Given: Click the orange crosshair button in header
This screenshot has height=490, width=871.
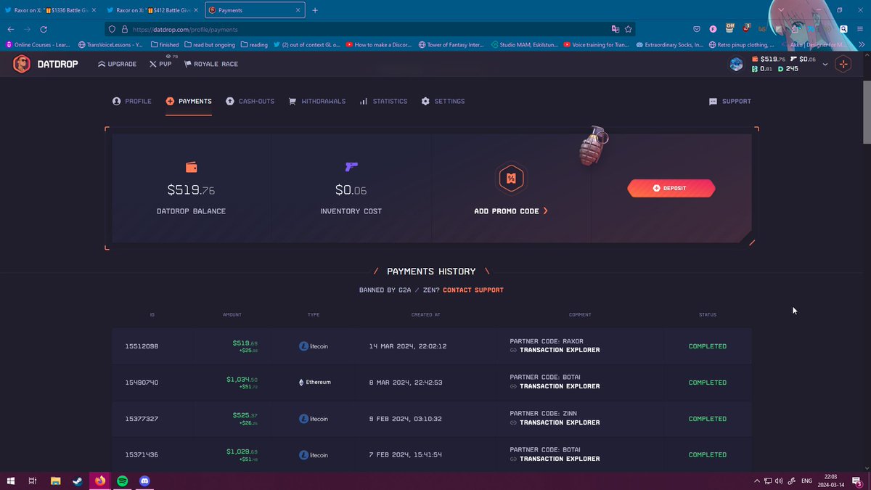Looking at the screenshot, I should (843, 64).
